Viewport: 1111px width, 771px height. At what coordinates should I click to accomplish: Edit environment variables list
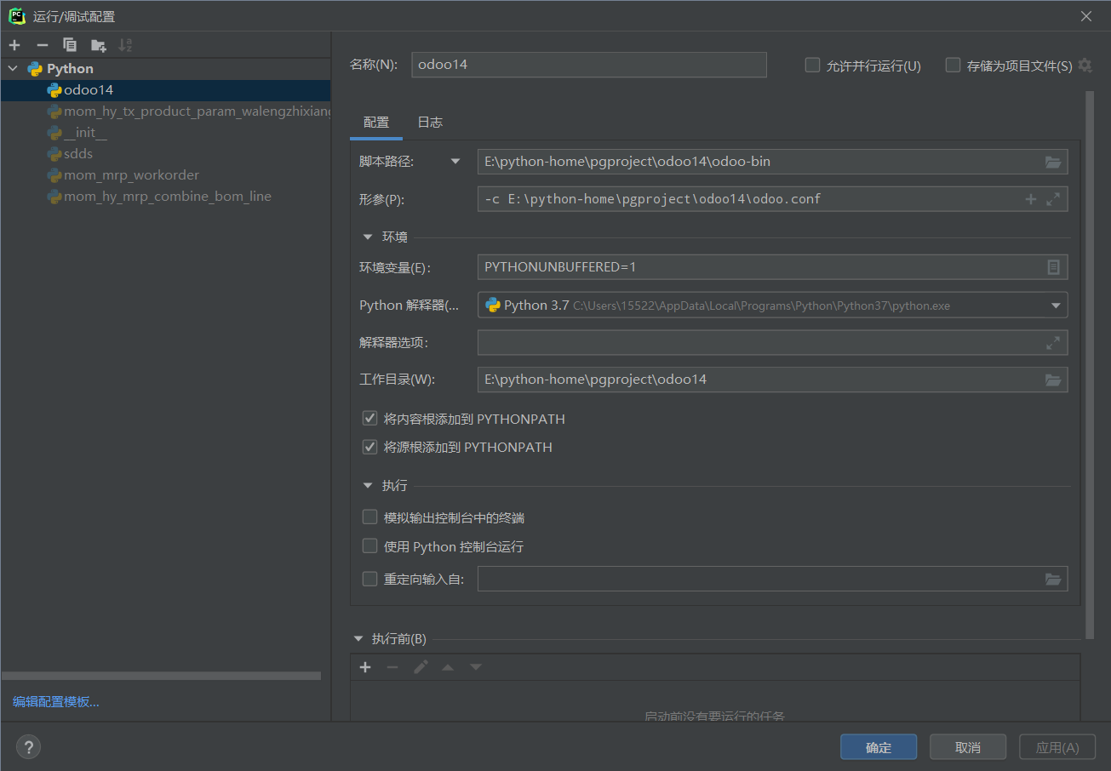pyautogui.click(x=1053, y=267)
